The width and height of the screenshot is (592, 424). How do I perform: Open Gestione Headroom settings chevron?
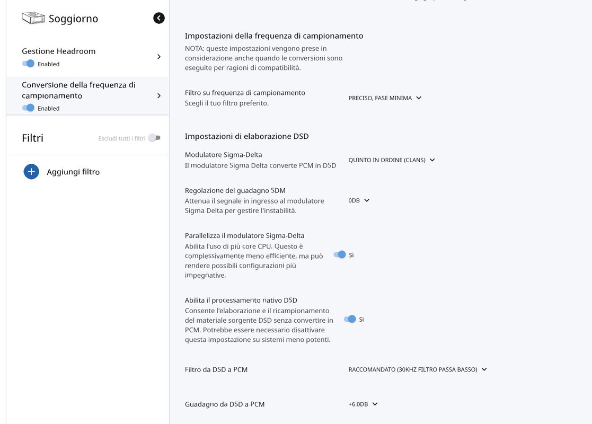tap(159, 57)
